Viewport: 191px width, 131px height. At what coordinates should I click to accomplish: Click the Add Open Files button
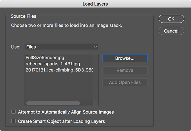tap(125, 82)
